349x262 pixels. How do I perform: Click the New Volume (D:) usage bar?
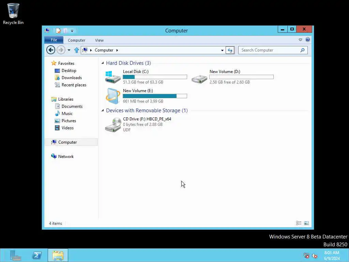click(242, 77)
